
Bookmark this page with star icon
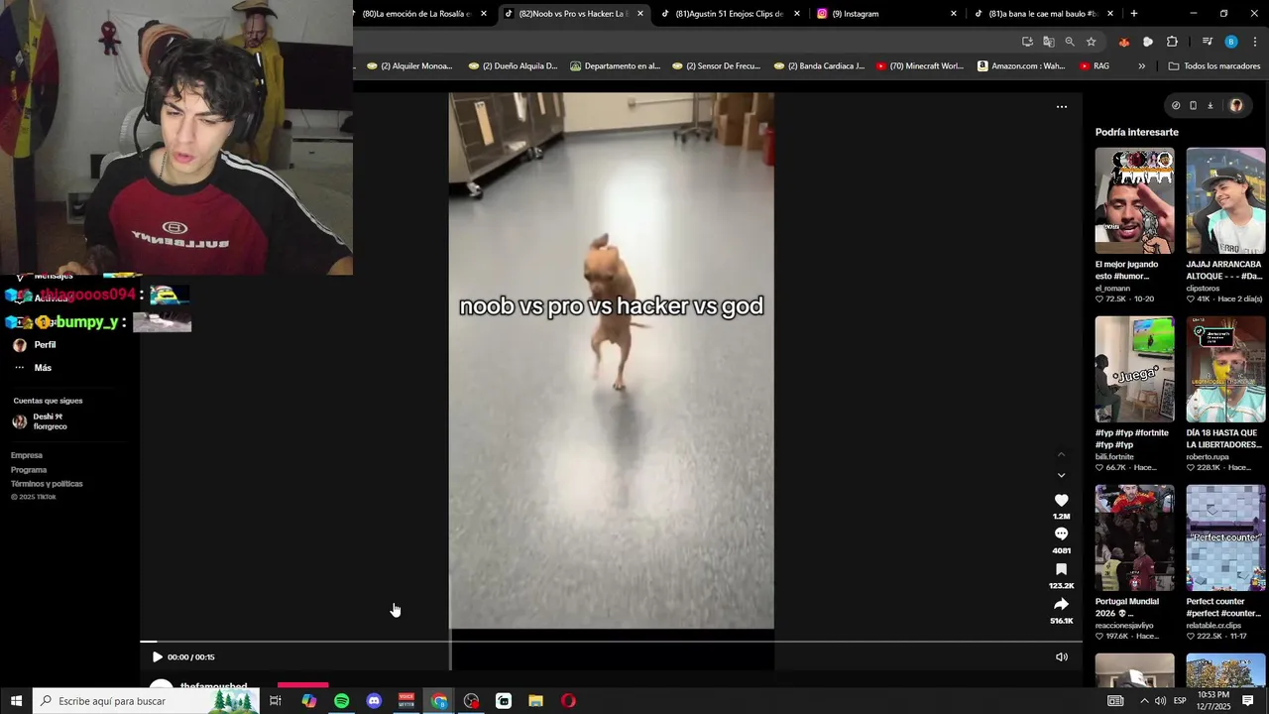1091,42
